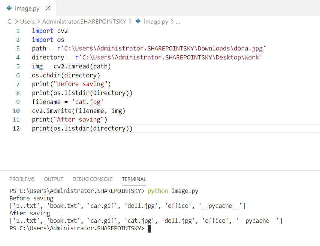The image size is (320, 246).
Task: Select the image.py editor tab
Action: (x=28, y=8)
